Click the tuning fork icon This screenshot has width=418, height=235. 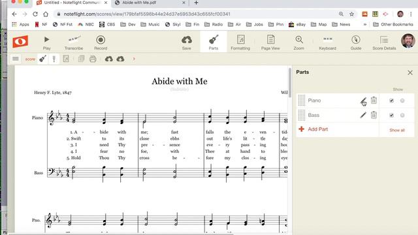(54, 59)
